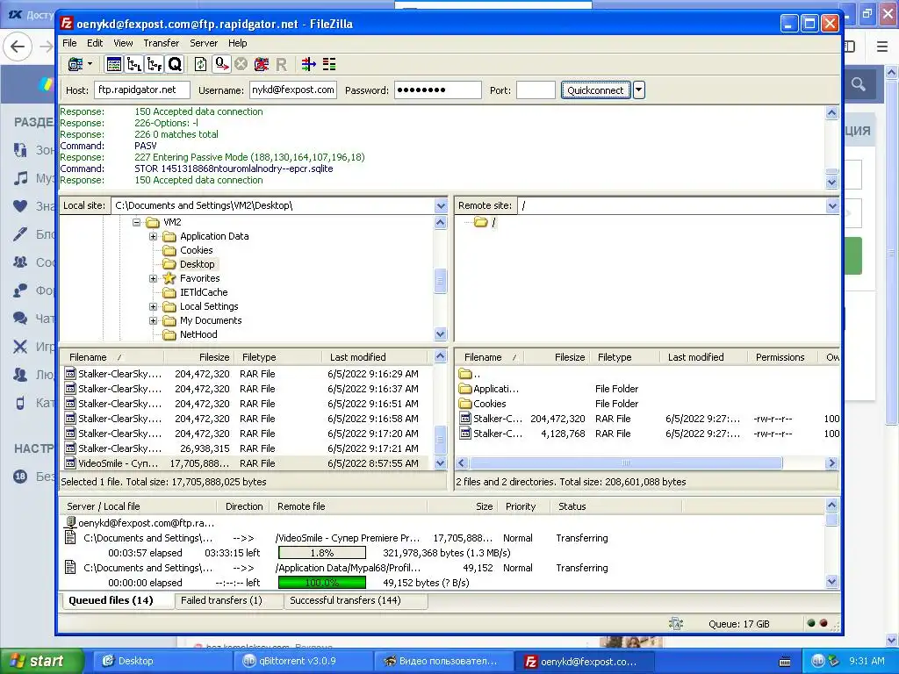Switch to the Successful transfers (144) tab
This screenshot has height=674, width=899.
(356, 600)
